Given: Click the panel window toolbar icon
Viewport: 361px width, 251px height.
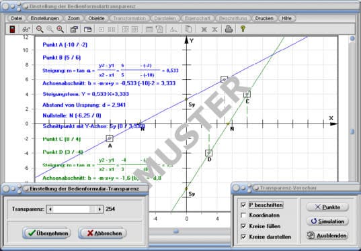Looking at the screenshot, I should 87,30.
